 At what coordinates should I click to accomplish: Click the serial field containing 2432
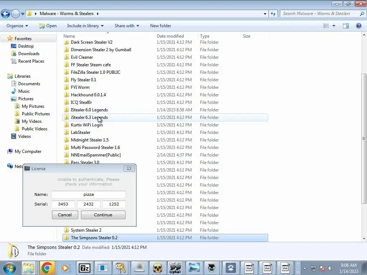[x=89, y=204]
